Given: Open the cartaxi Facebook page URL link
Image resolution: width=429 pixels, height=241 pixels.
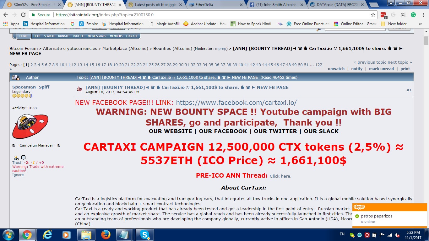Looking at the screenshot, I should tap(236, 103).
